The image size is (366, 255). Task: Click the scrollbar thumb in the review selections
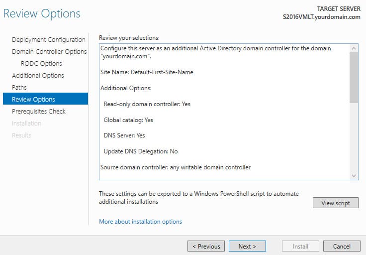coord(354,78)
